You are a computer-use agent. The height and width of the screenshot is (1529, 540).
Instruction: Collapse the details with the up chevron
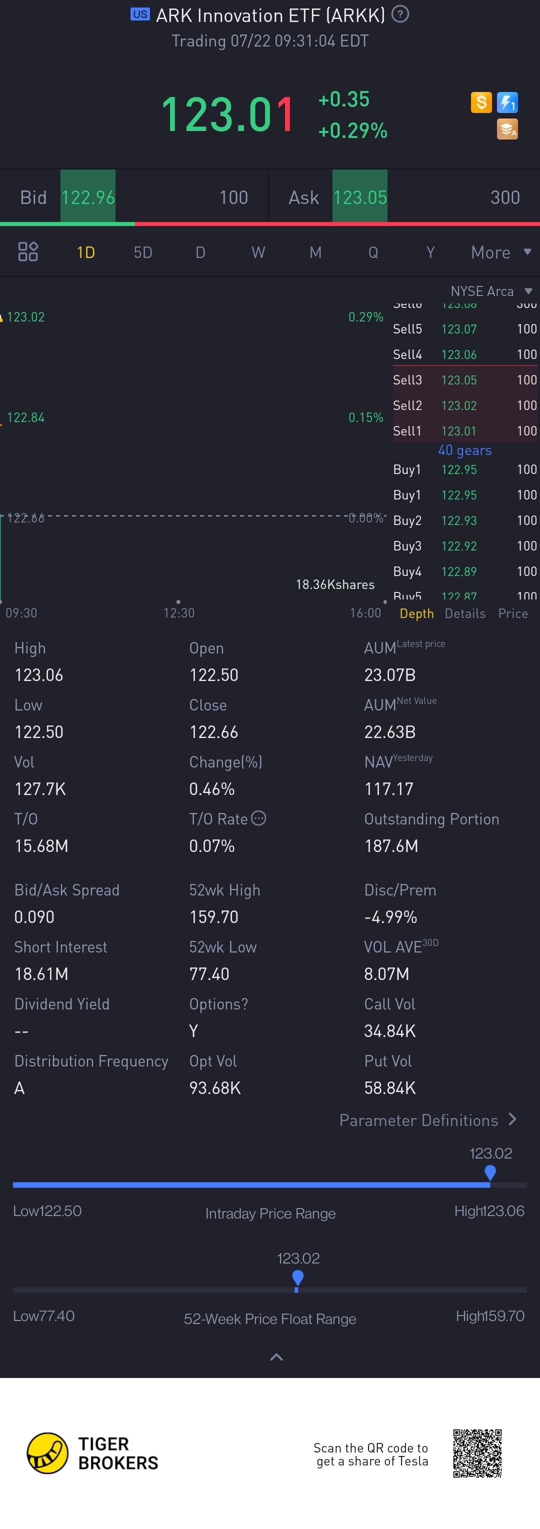tap(276, 1357)
